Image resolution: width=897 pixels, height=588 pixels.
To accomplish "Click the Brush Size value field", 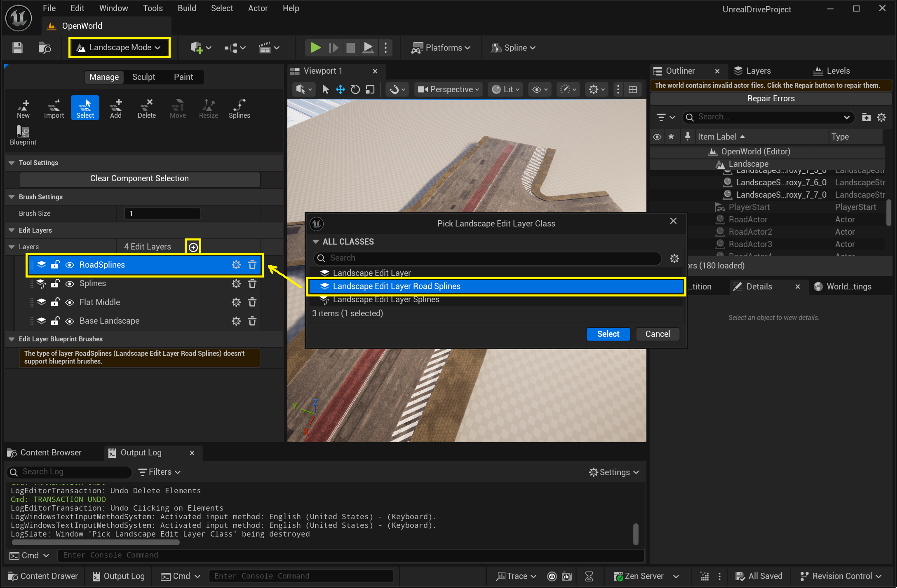I will [x=162, y=214].
